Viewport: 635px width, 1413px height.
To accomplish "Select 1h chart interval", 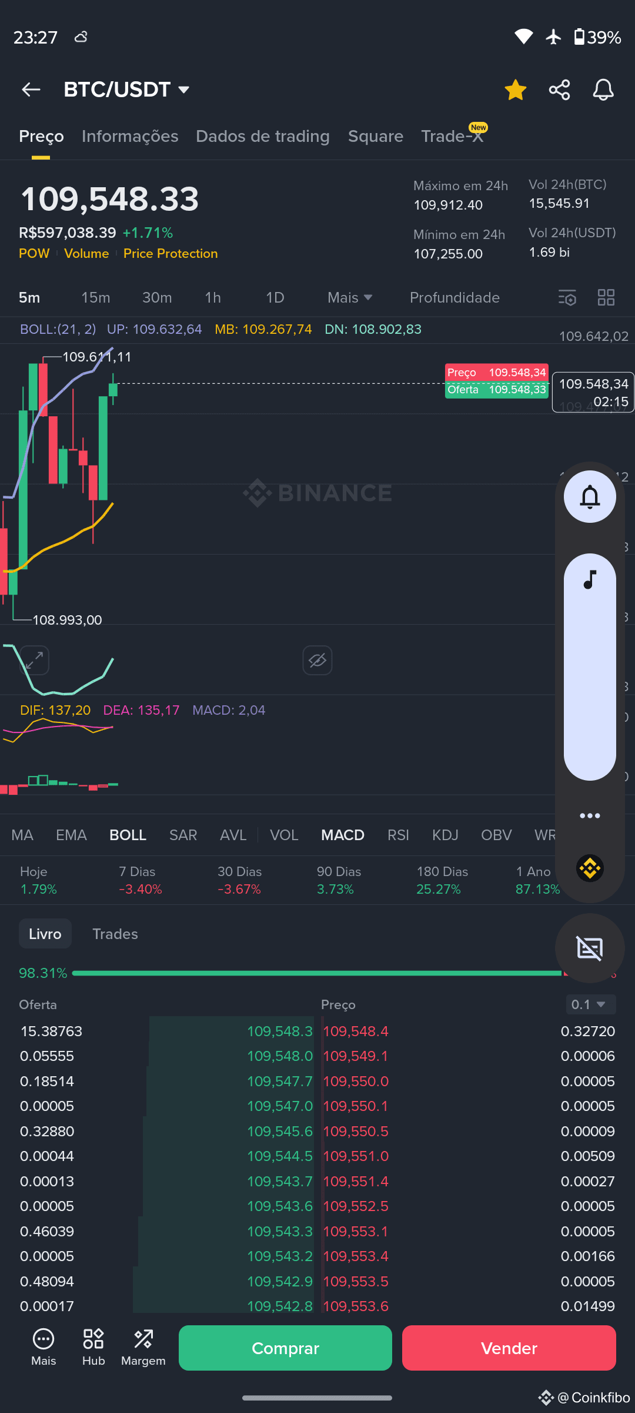I will click(213, 297).
